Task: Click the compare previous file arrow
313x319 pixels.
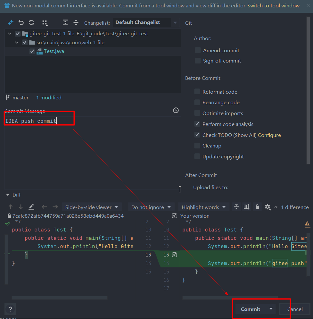Action: point(44,207)
